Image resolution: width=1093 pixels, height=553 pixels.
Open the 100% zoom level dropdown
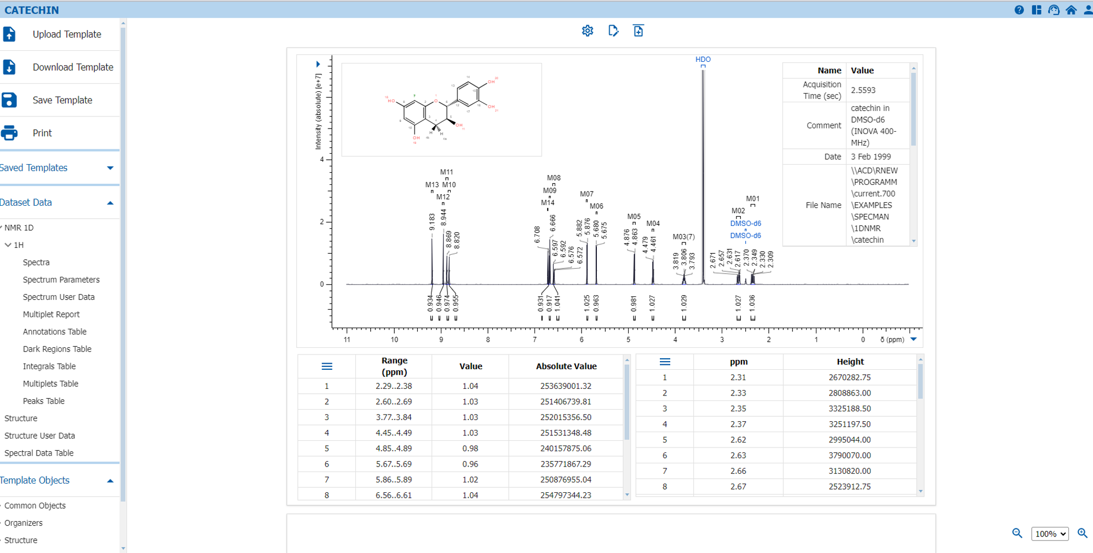pos(1049,534)
